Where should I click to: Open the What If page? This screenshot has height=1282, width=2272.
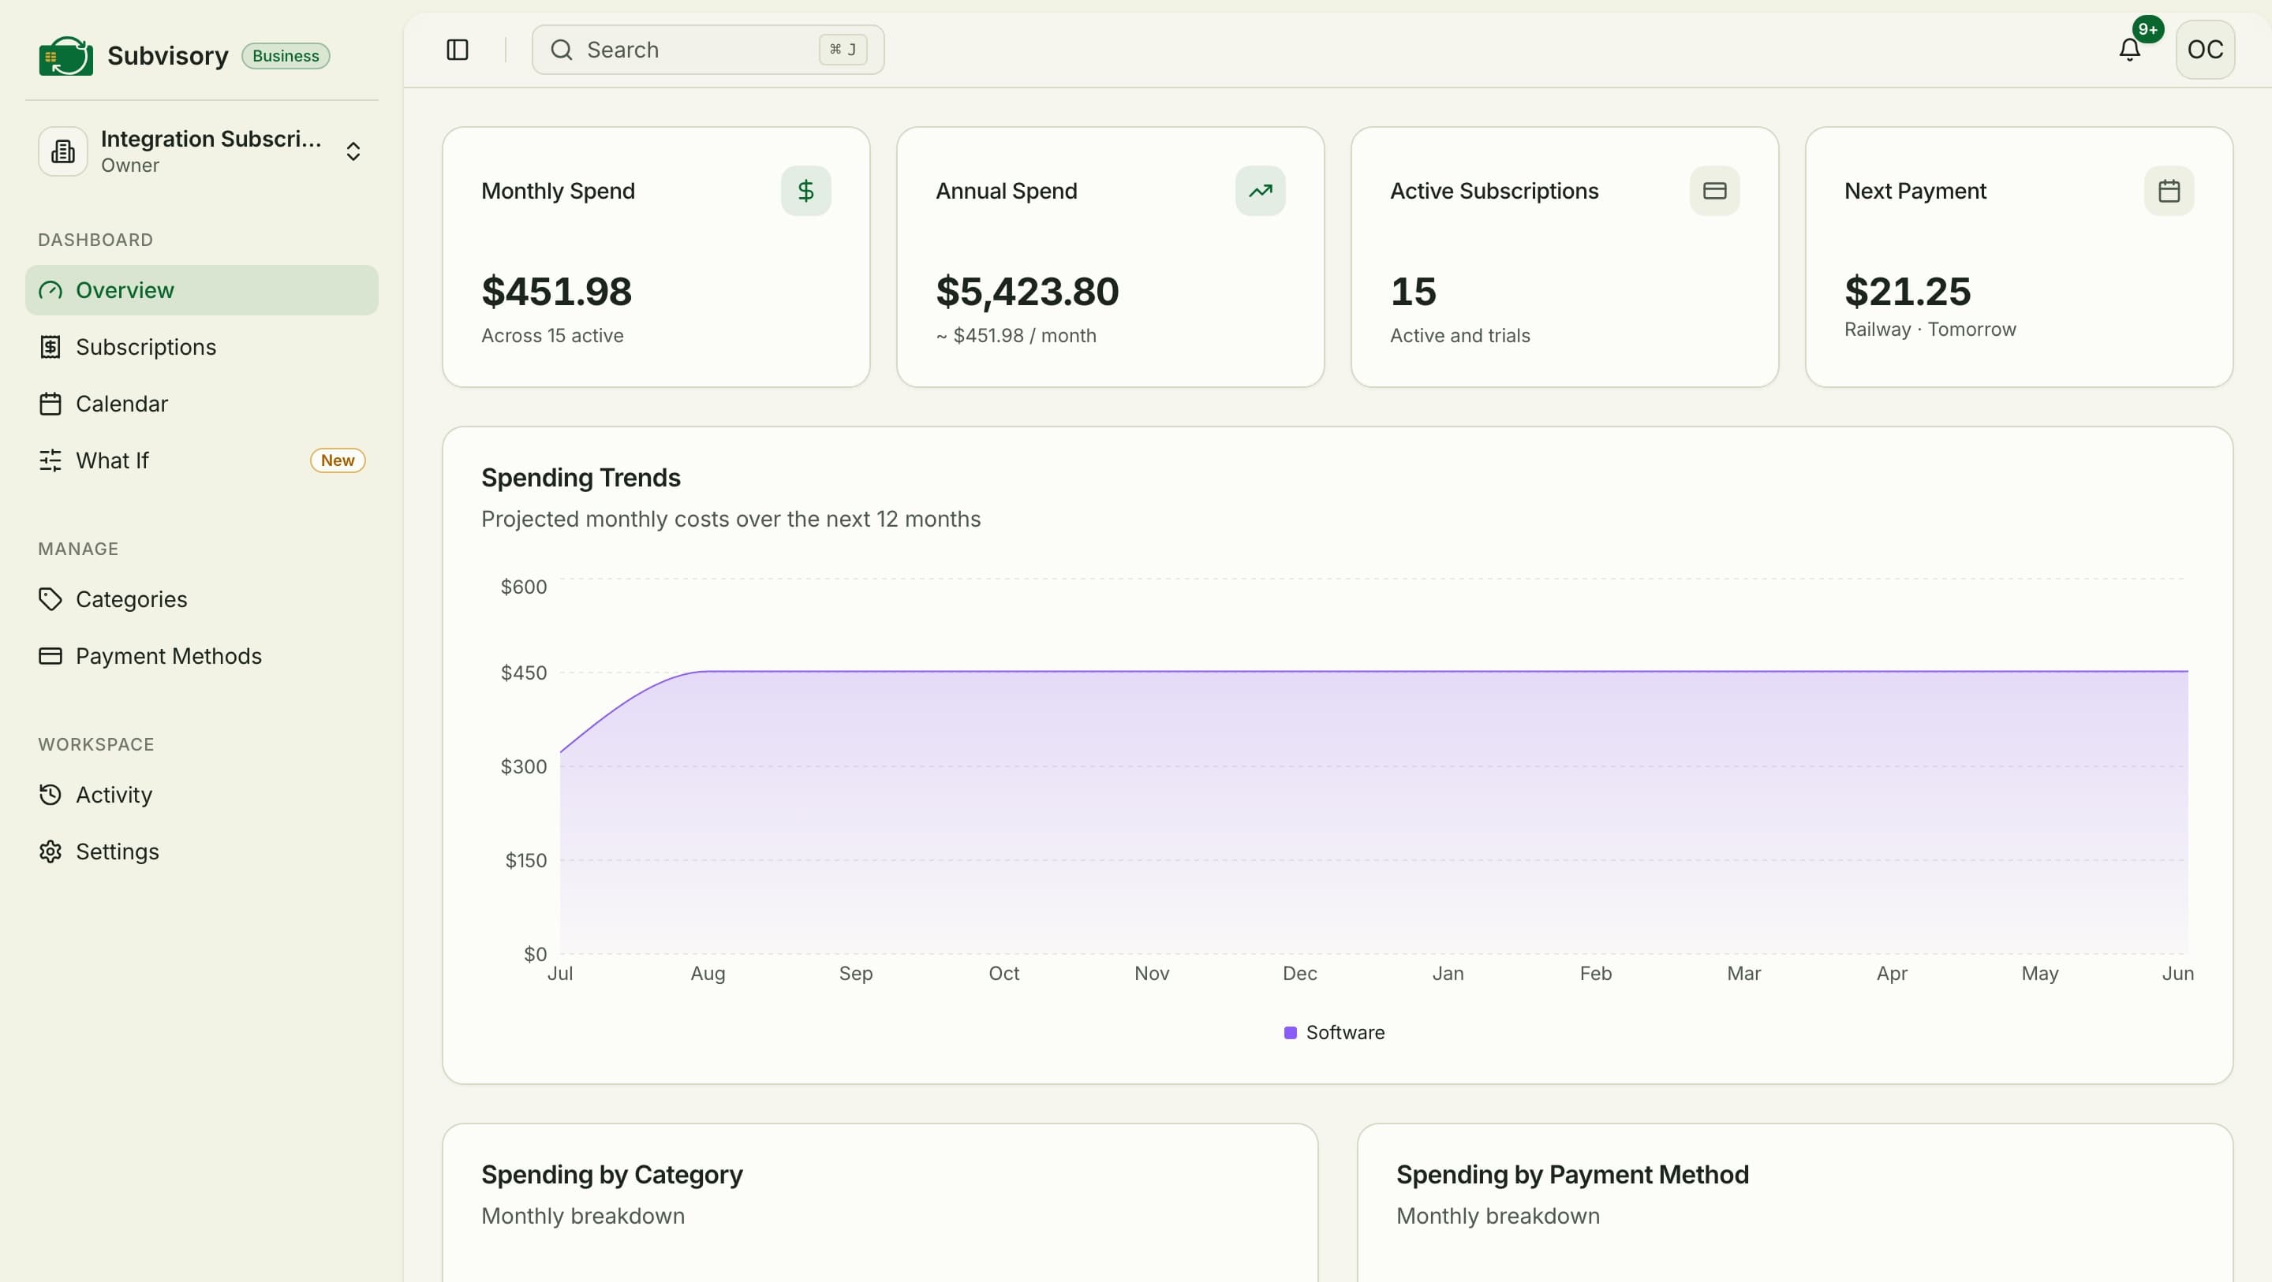[x=202, y=460]
